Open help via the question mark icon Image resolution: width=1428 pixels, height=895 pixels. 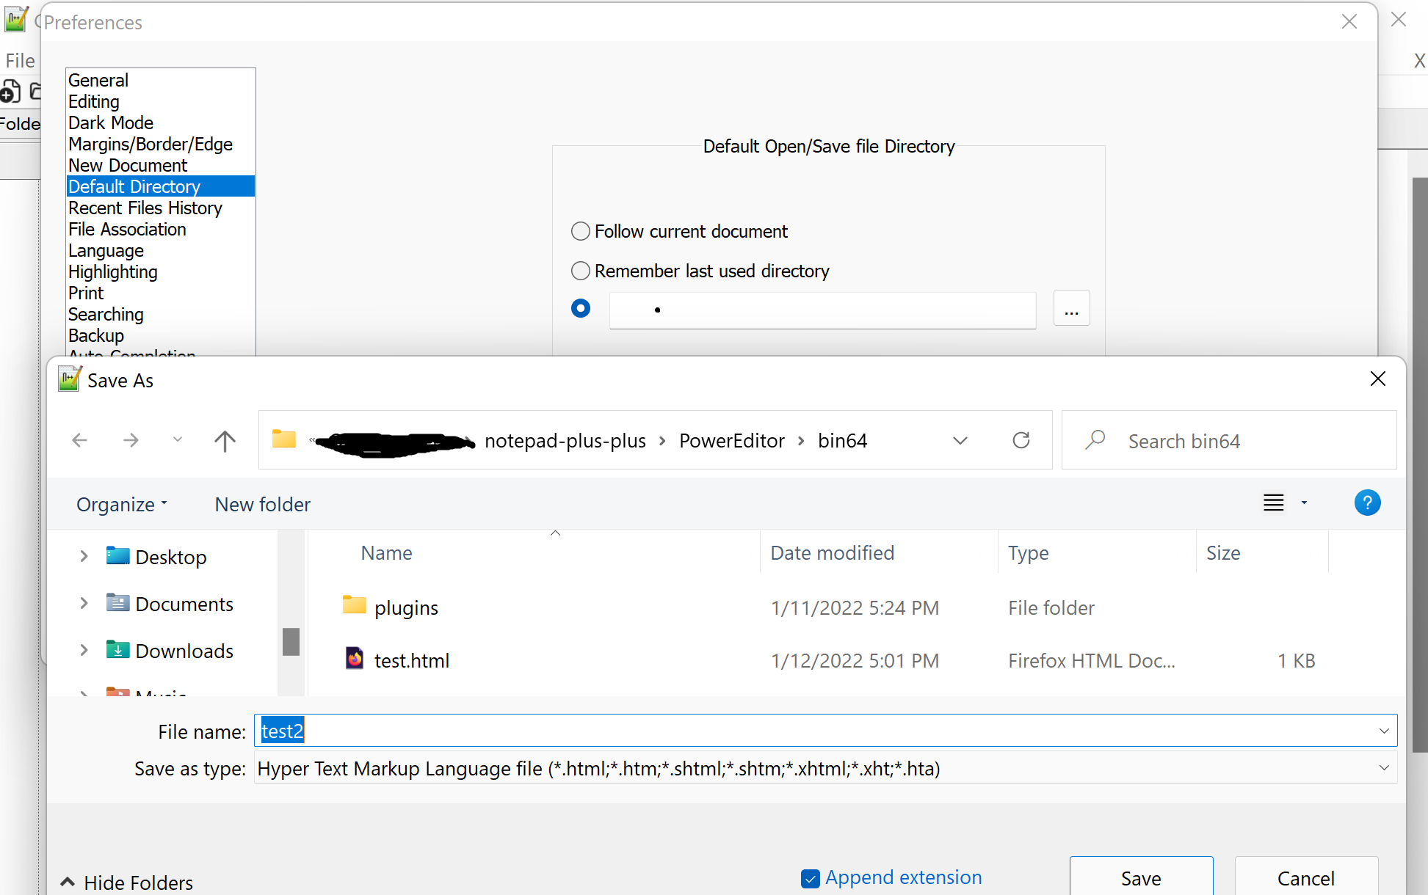click(1367, 503)
